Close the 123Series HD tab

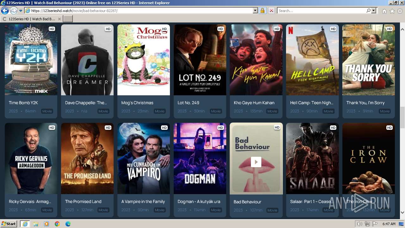coord(59,19)
